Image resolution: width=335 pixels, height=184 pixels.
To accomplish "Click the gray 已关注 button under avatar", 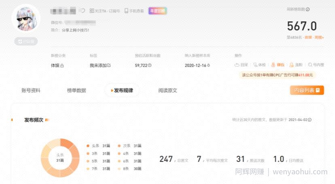I will [x=26, y=41].
